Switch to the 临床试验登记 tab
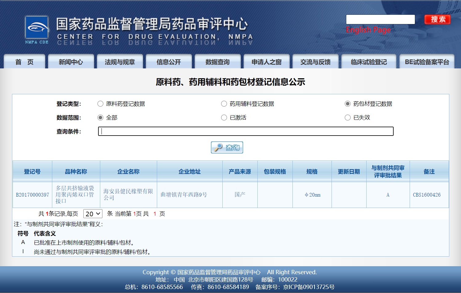The height and width of the screenshot is (293, 461). [x=369, y=62]
